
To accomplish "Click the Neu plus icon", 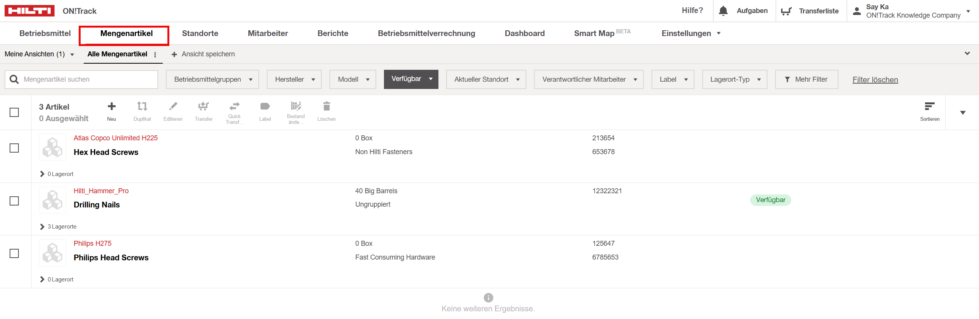I will point(111,107).
